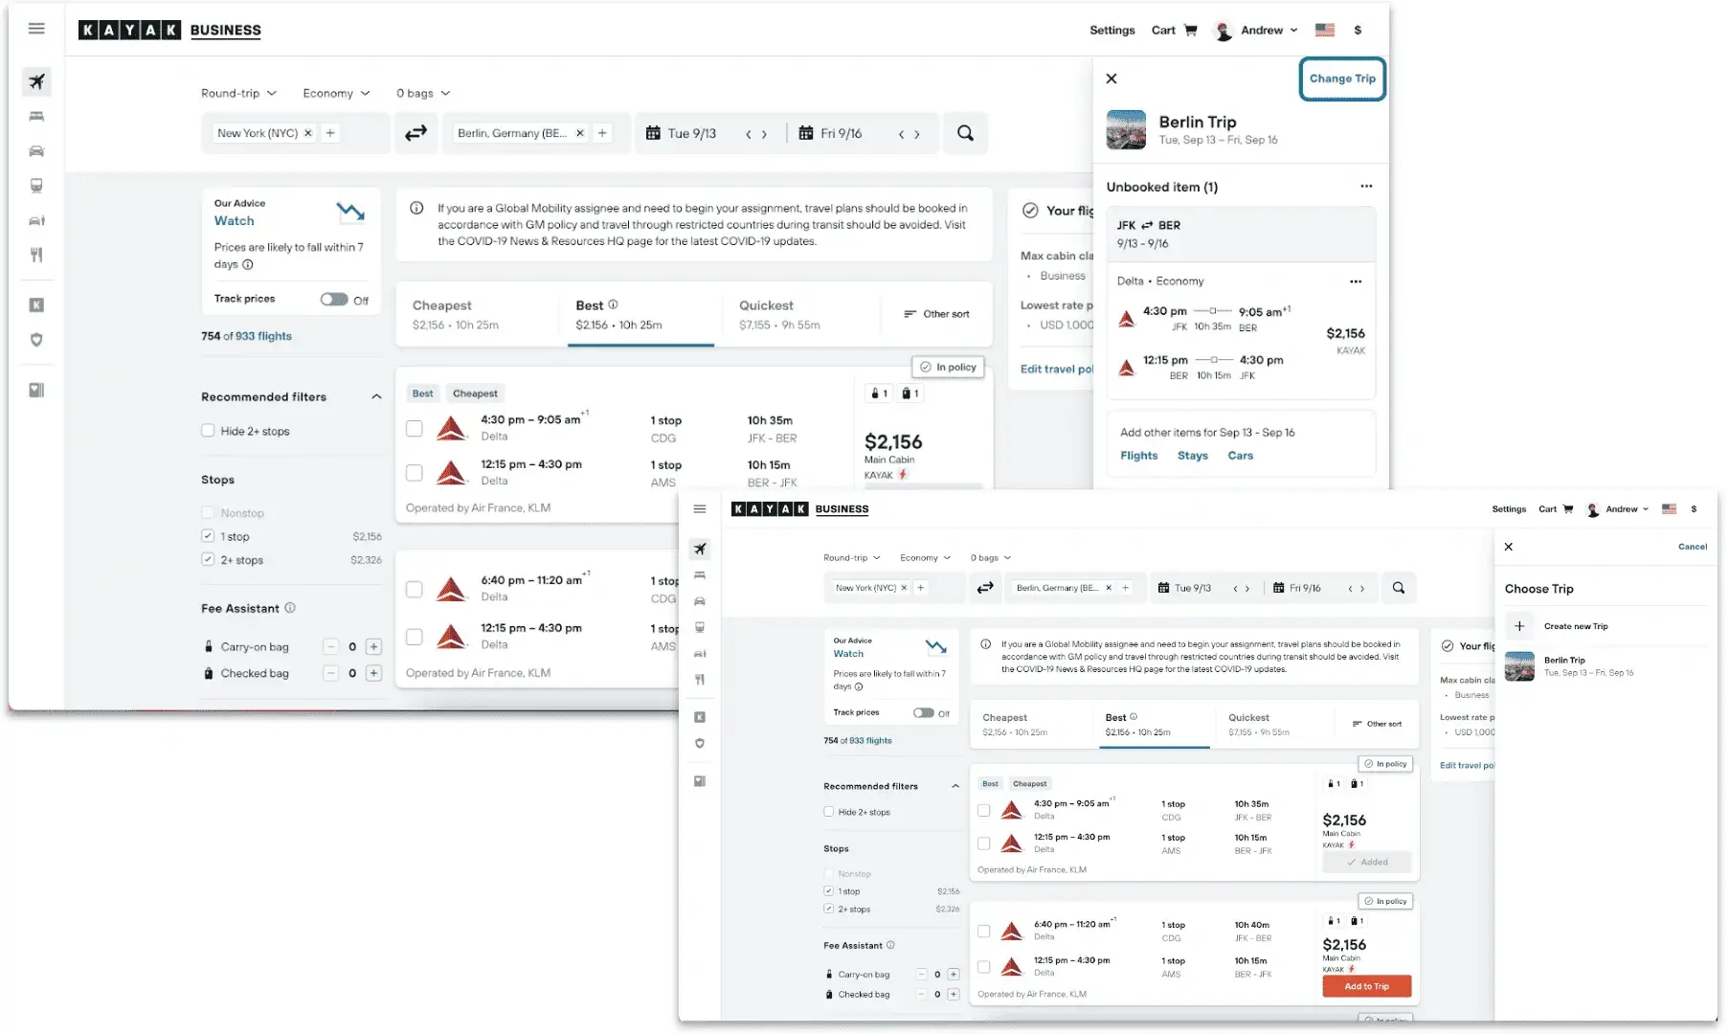Uncheck 1 stop filter in back window
This screenshot has width=1729, height=1034.
pyautogui.click(x=208, y=536)
